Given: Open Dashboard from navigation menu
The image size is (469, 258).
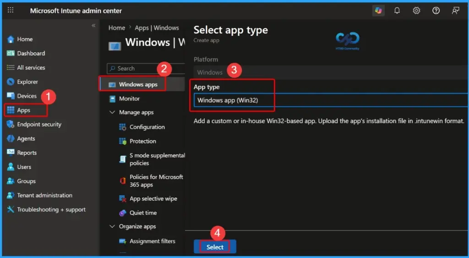Looking at the screenshot, I should pyautogui.click(x=31, y=53).
